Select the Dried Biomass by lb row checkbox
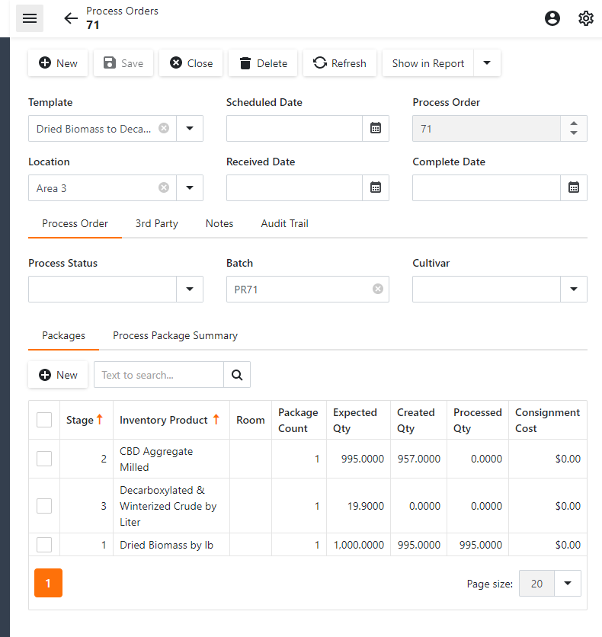 pos(44,544)
